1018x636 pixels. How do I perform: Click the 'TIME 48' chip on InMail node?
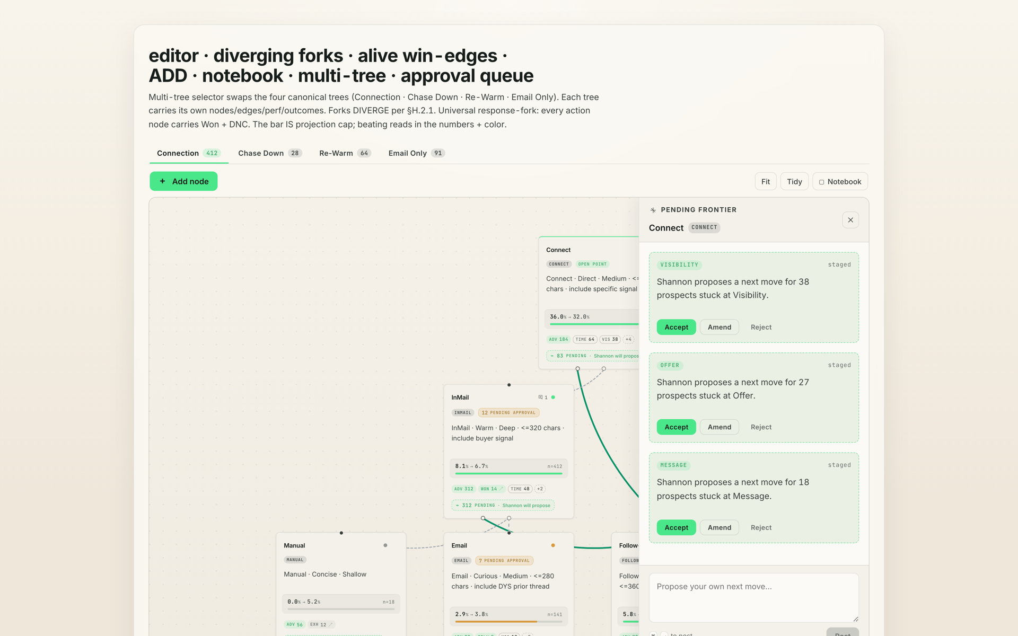coord(520,489)
